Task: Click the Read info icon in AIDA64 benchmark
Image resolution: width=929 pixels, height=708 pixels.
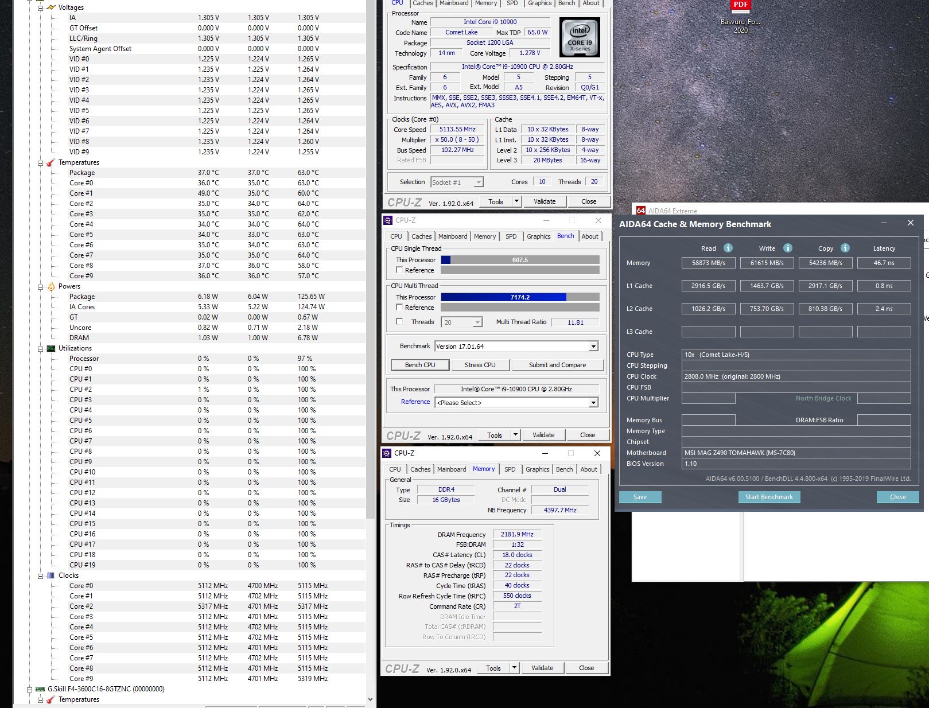Action: click(728, 248)
